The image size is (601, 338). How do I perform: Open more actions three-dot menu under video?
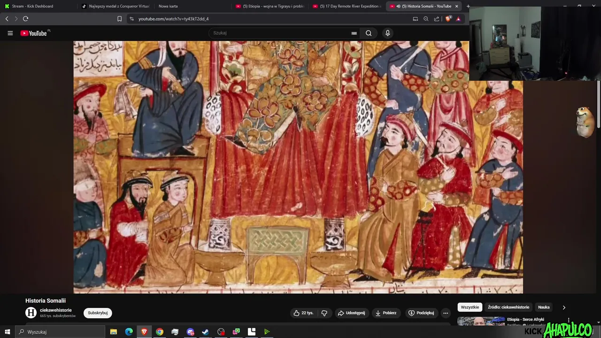[x=446, y=313]
